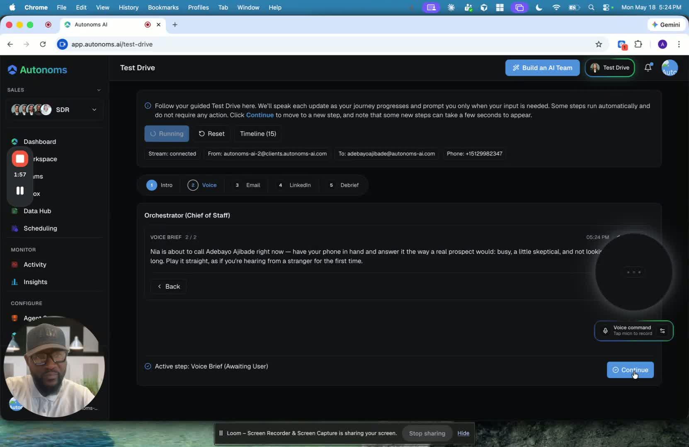Screen dimensions: 689x447
Task: Click the info icon beside guide text
Action: pos(148,106)
